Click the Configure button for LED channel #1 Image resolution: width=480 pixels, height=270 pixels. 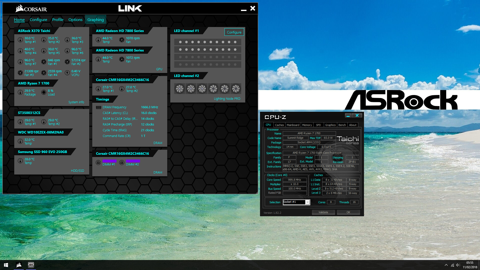pyautogui.click(x=234, y=32)
